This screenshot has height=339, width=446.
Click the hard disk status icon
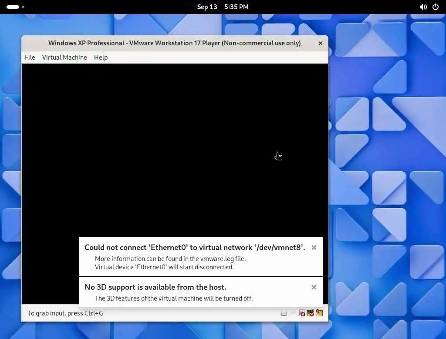284,313
